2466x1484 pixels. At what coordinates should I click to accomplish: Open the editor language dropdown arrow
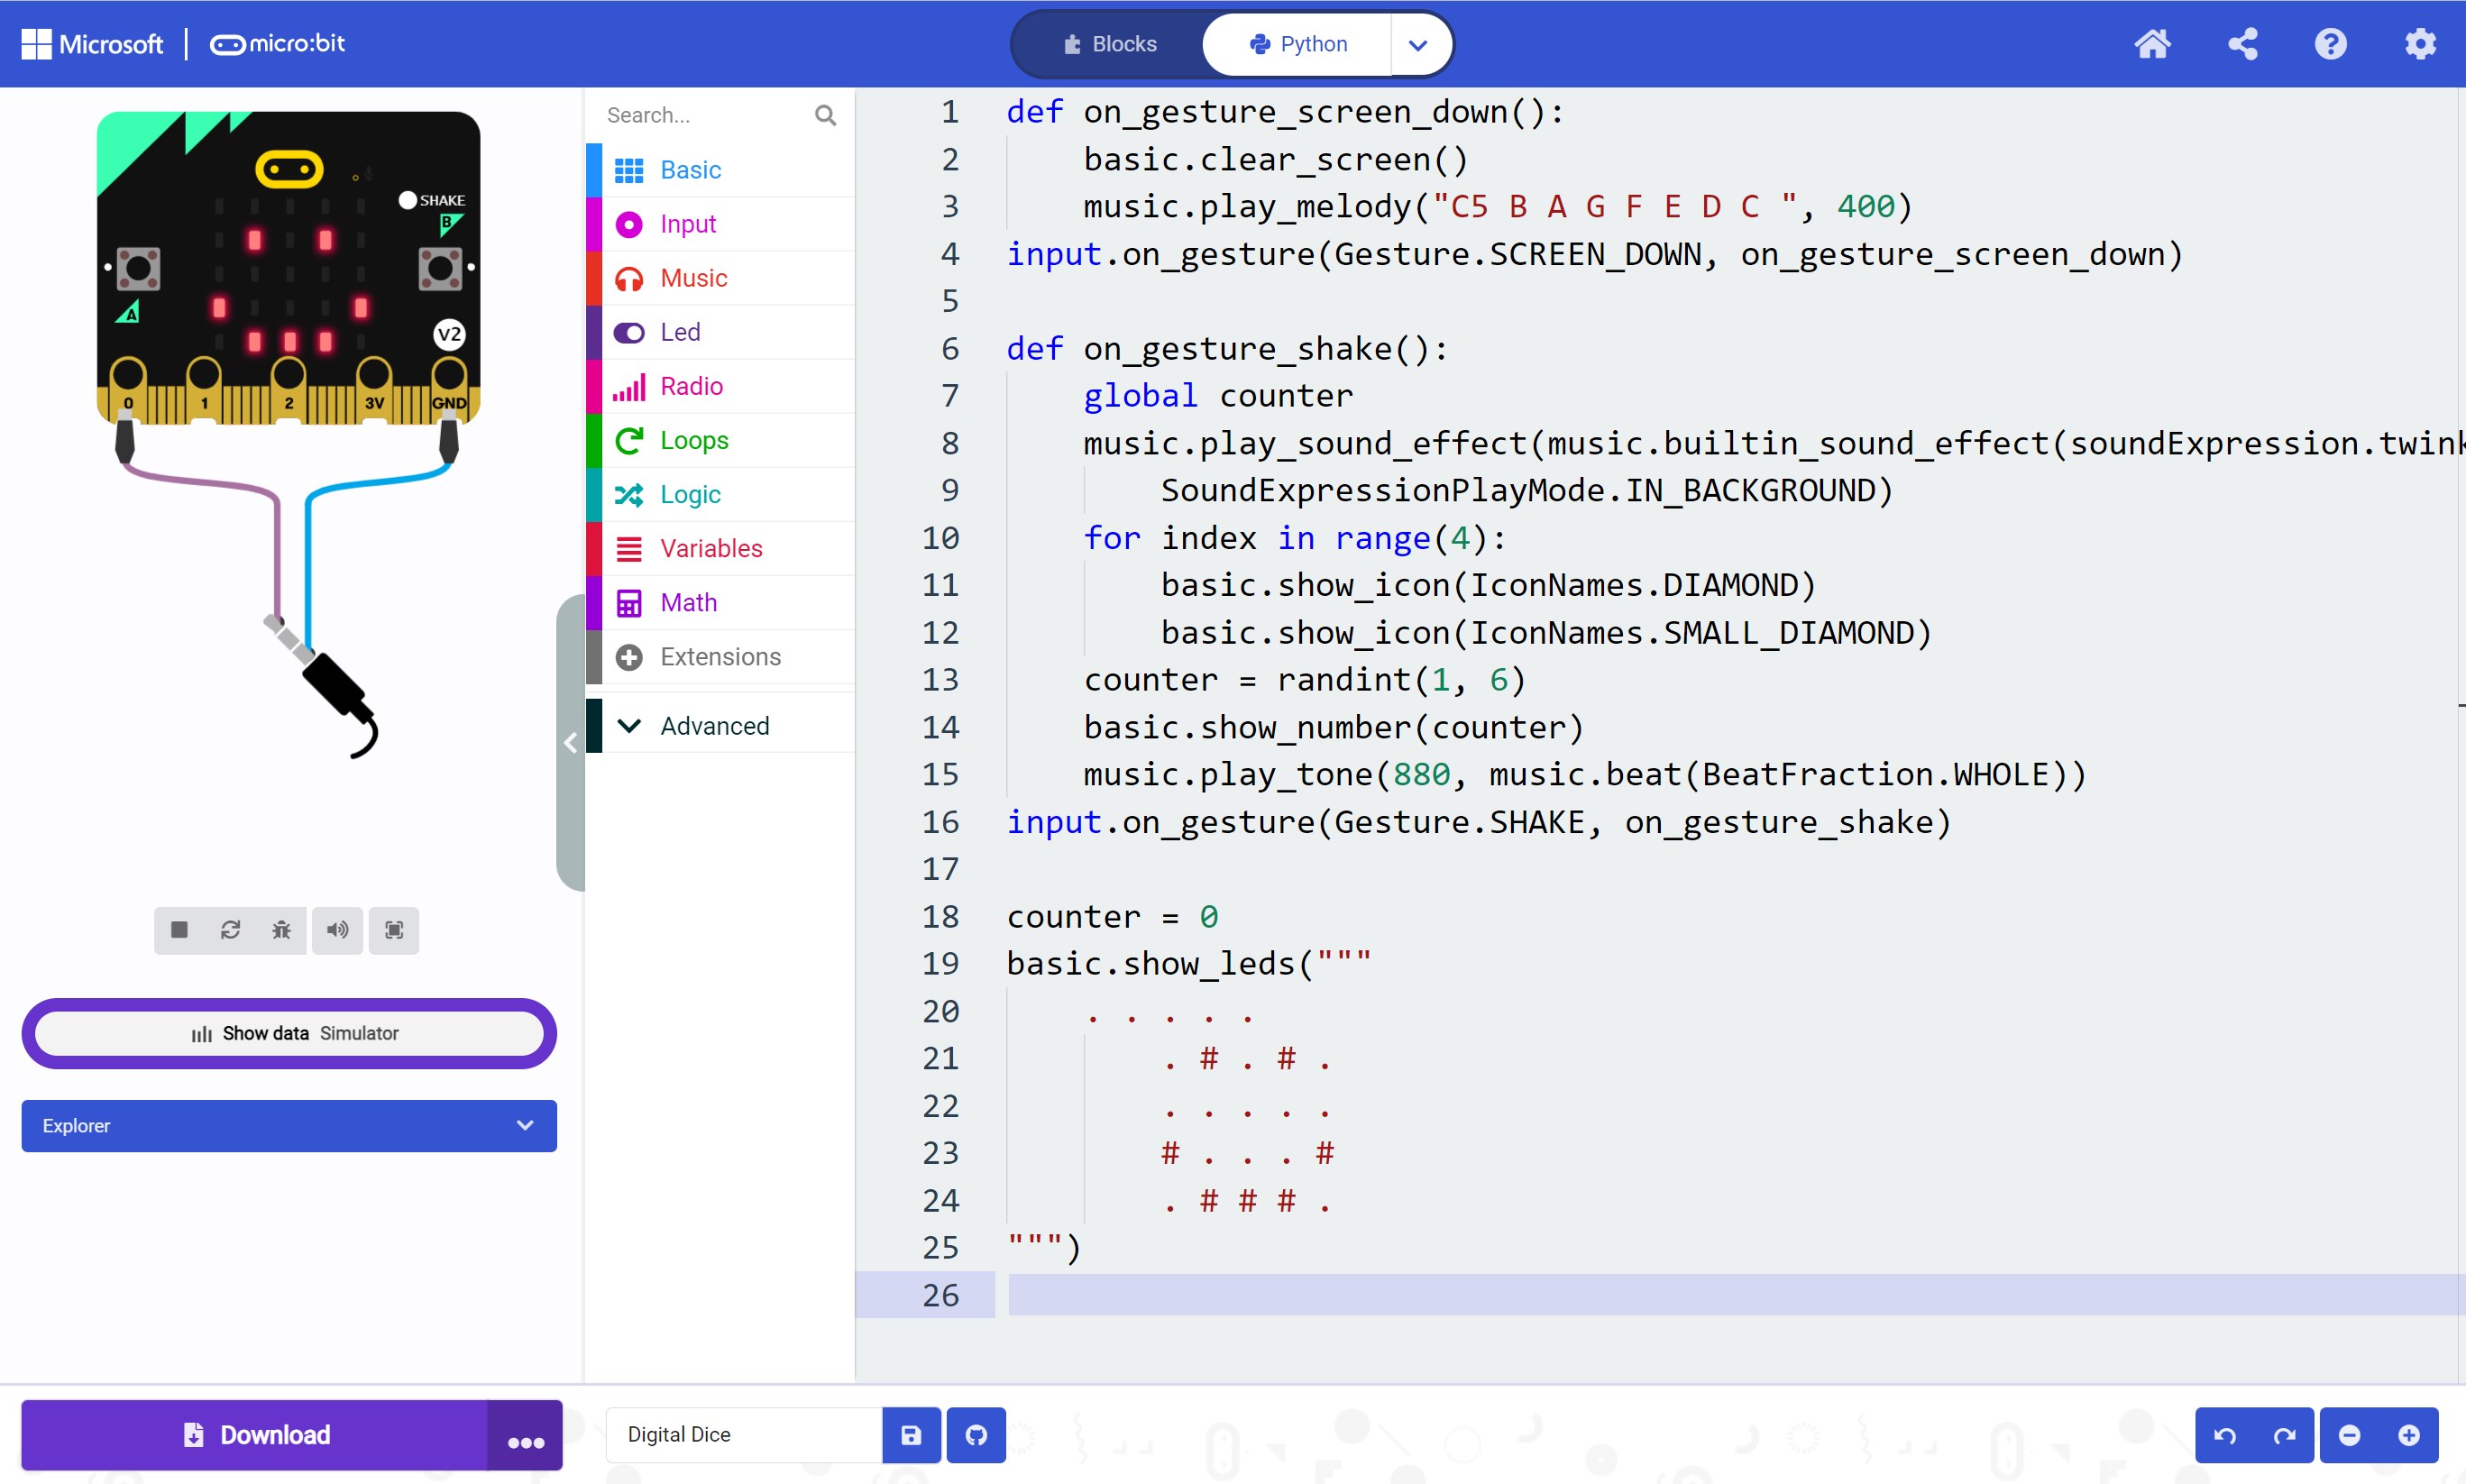pyautogui.click(x=1418, y=44)
